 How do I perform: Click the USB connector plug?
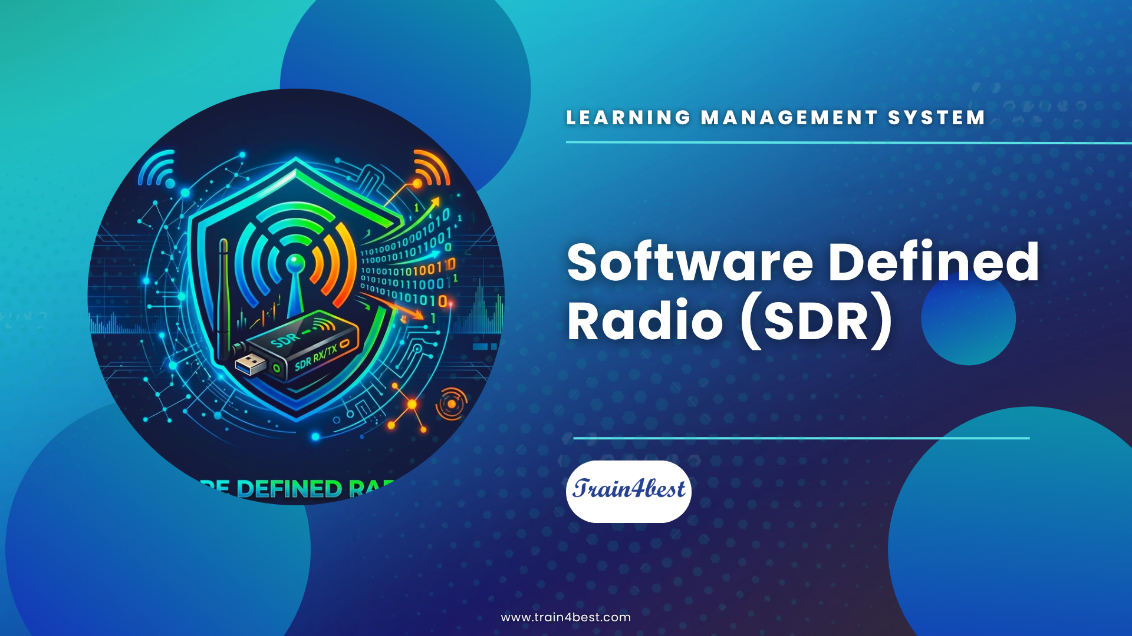[251, 363]
